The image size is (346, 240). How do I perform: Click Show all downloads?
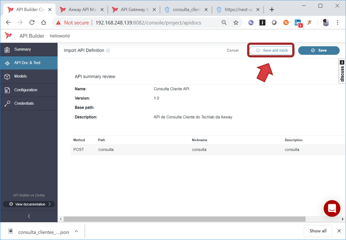point(318,231)
